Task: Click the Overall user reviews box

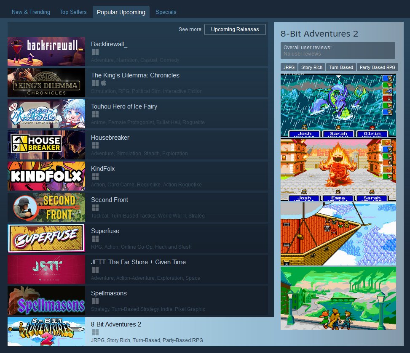Action: pos(338,50)
